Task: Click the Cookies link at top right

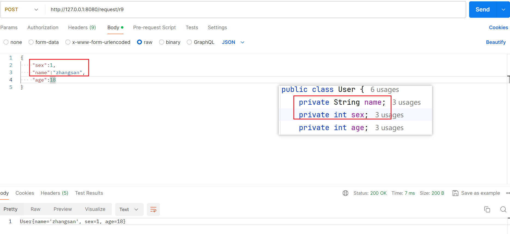Action: pyautogui.click(x=498, y=28)
